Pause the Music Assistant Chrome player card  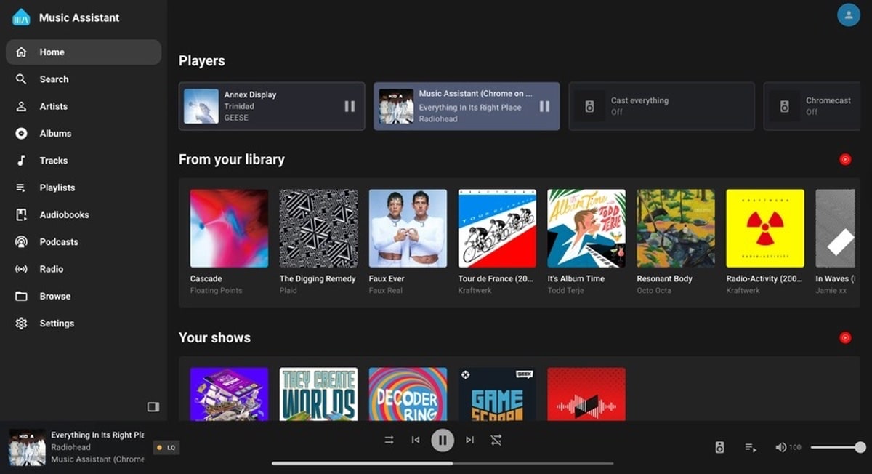tap(544, 106)
